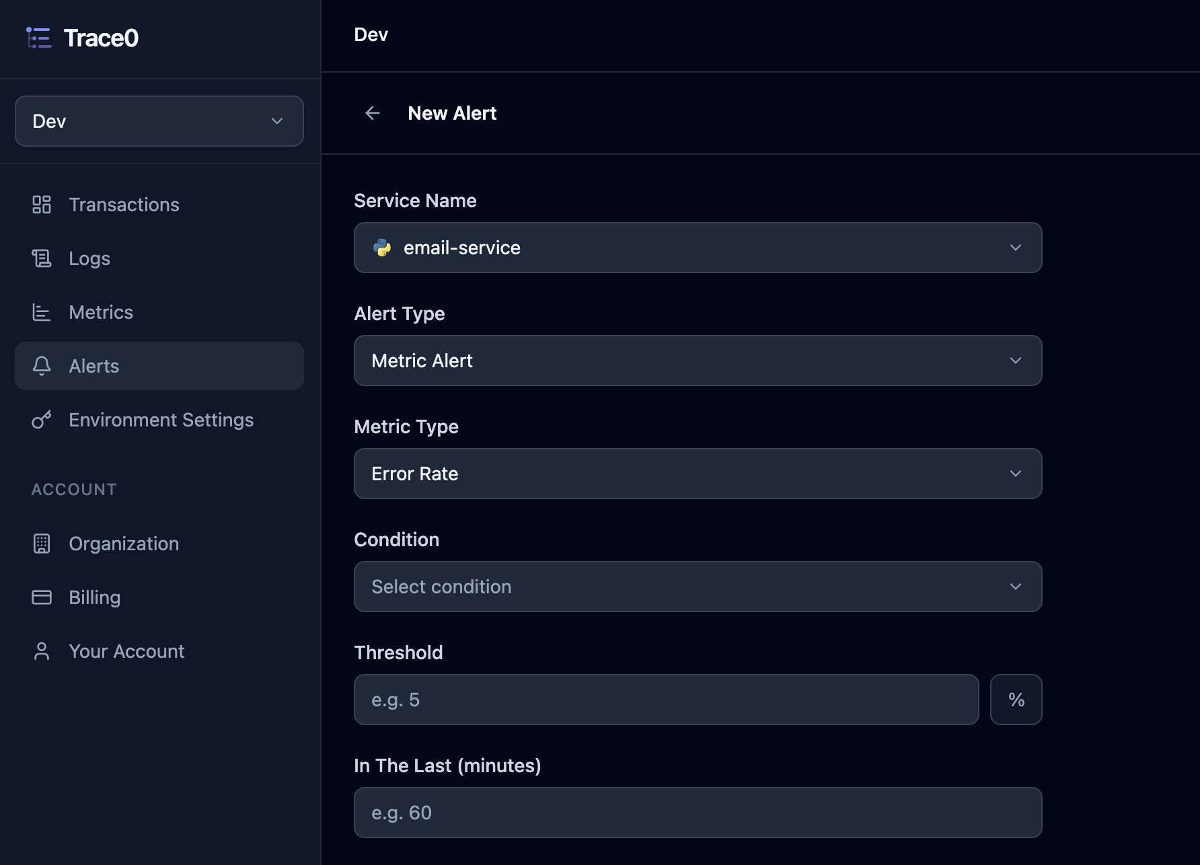Click the Your Account person icon
This screenshot has width=1200, height=865.
[x=42, y=651]
